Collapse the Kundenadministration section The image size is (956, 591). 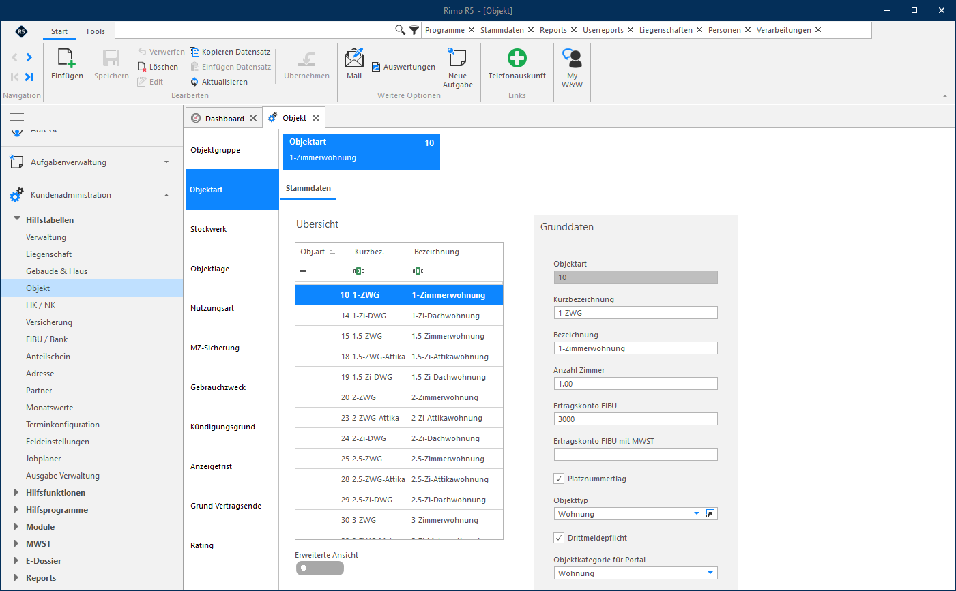pos(91,195)
